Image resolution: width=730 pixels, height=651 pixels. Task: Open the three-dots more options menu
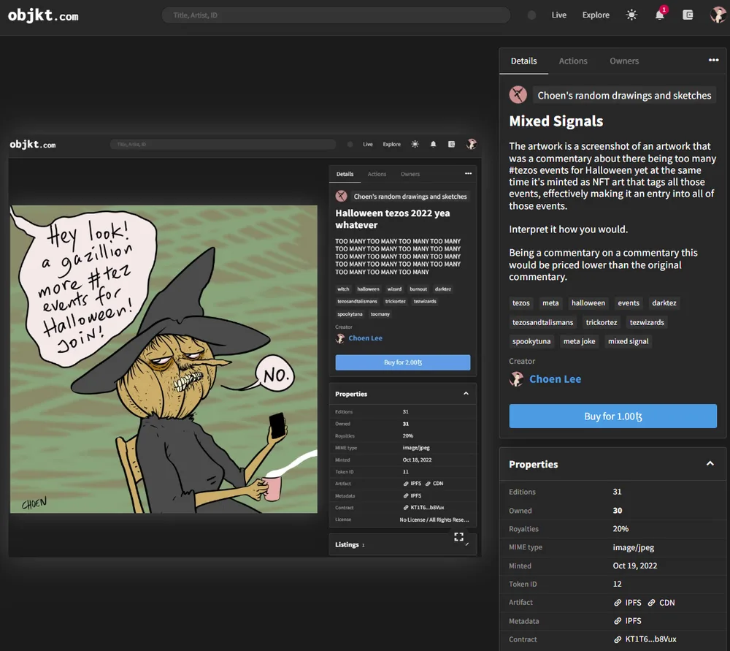pyautogui.click(x=713, y=60)
